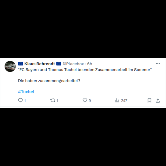
Task: Open Klaus Behrendt's profile from display name
Action: (x=40, y=64)
